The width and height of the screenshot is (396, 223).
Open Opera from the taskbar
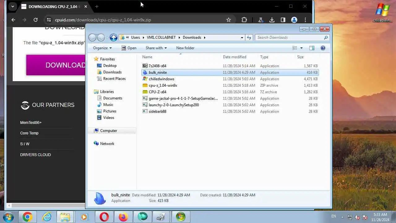click(104, 217)
